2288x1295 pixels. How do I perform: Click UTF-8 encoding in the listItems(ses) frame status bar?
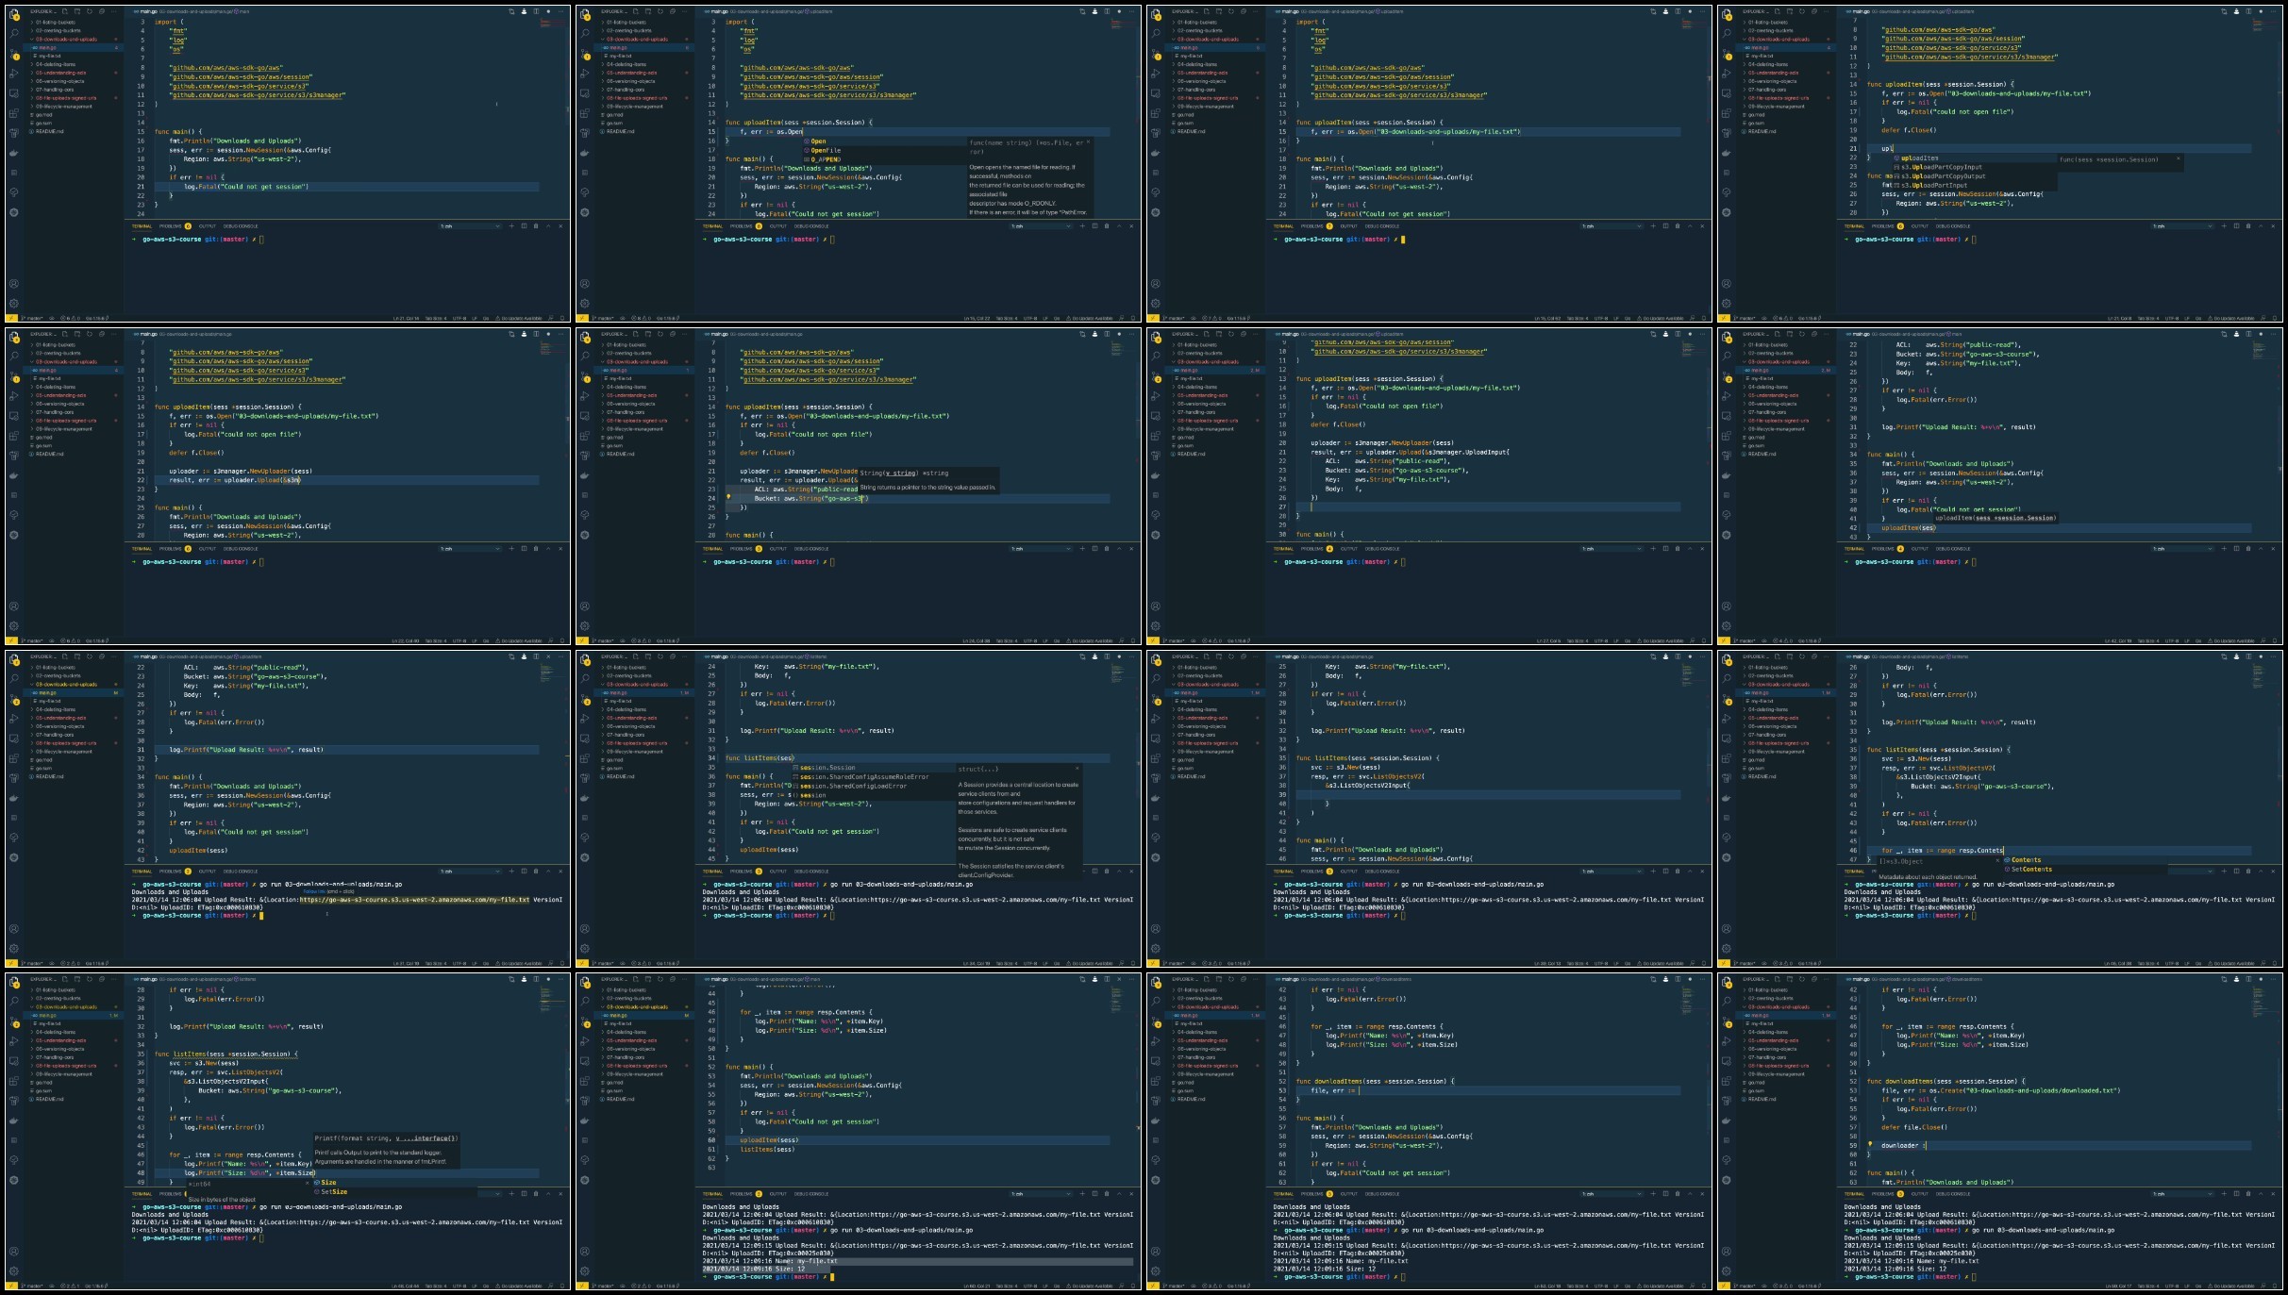tap(1030, 964)
